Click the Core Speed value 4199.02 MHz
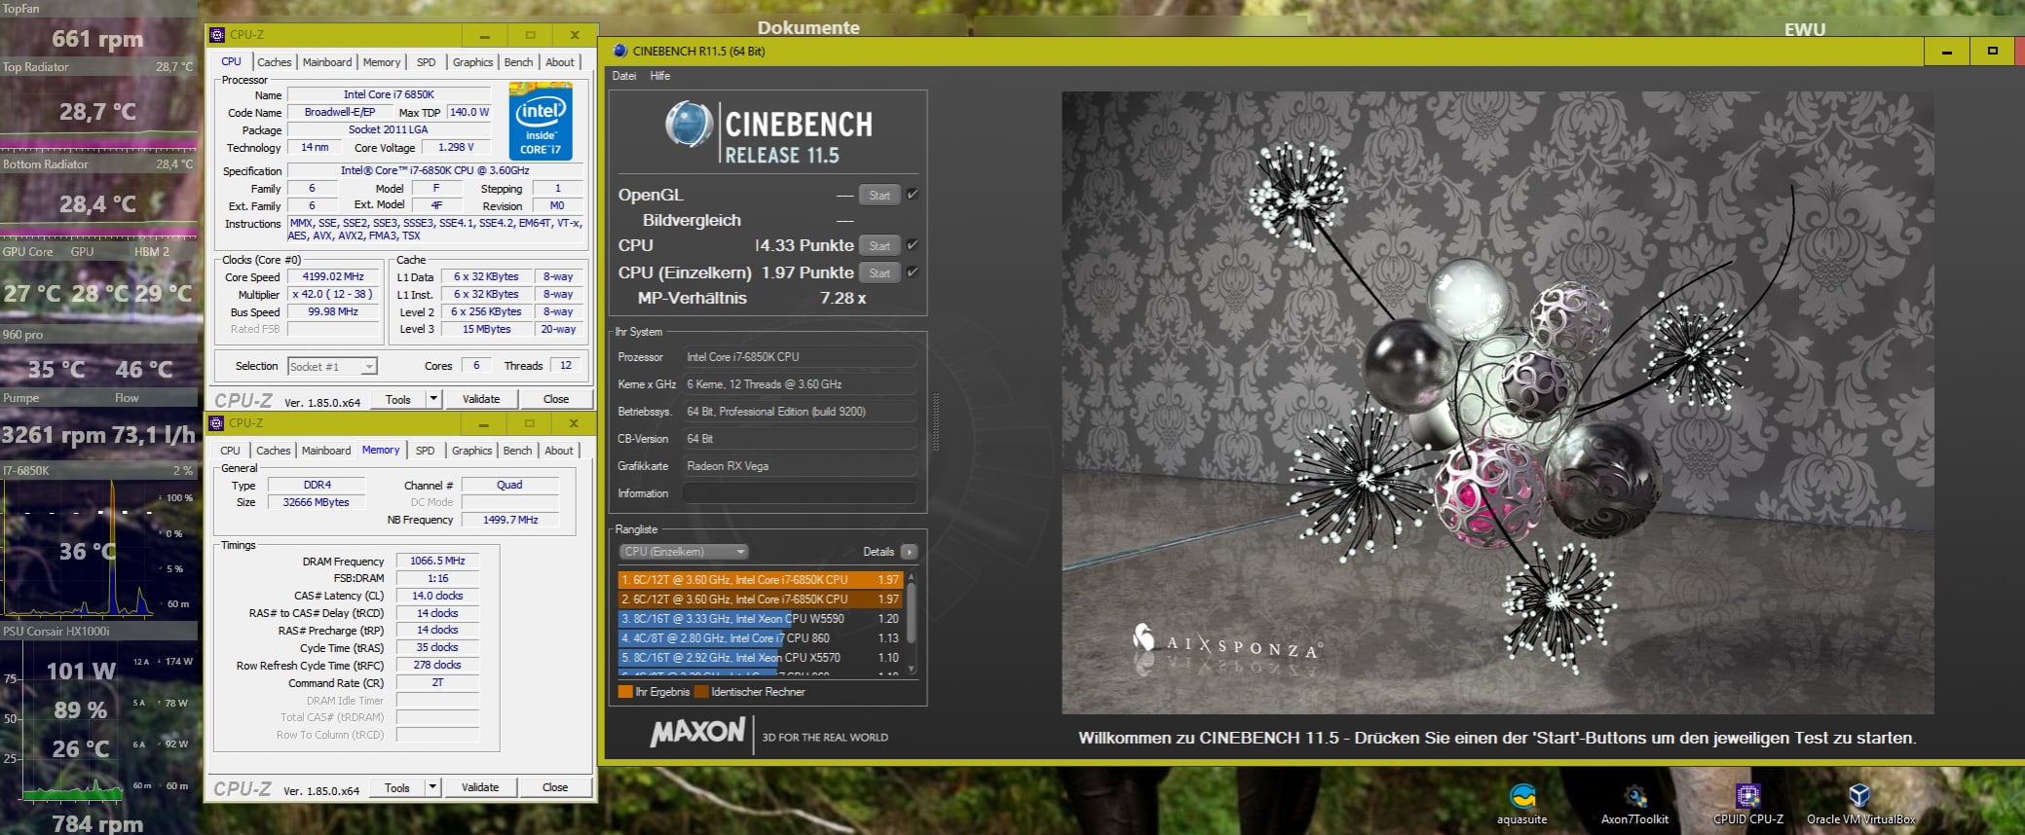The height and width of the screenshot is (835, 2025). [333, 276]
